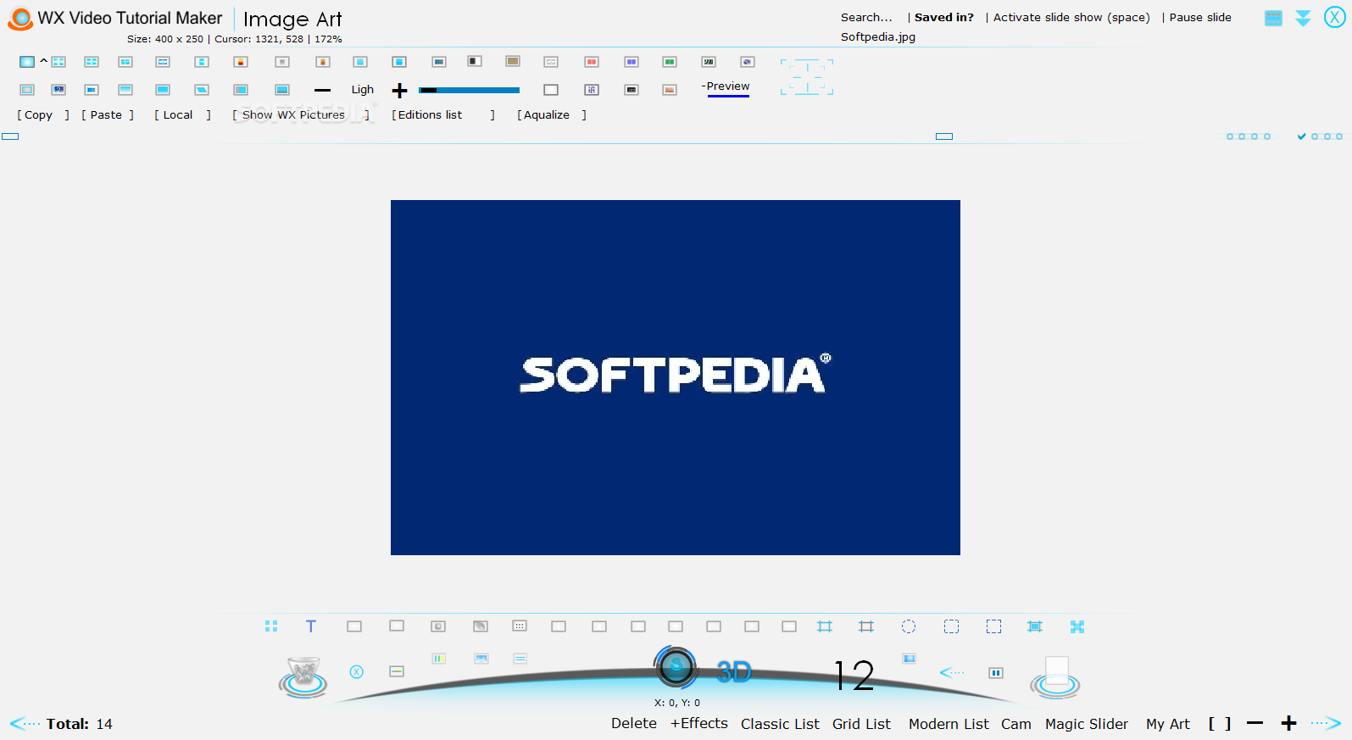Click the Copy button
The height and width of the screenshot is (740, 1352).
pos(43,115)
